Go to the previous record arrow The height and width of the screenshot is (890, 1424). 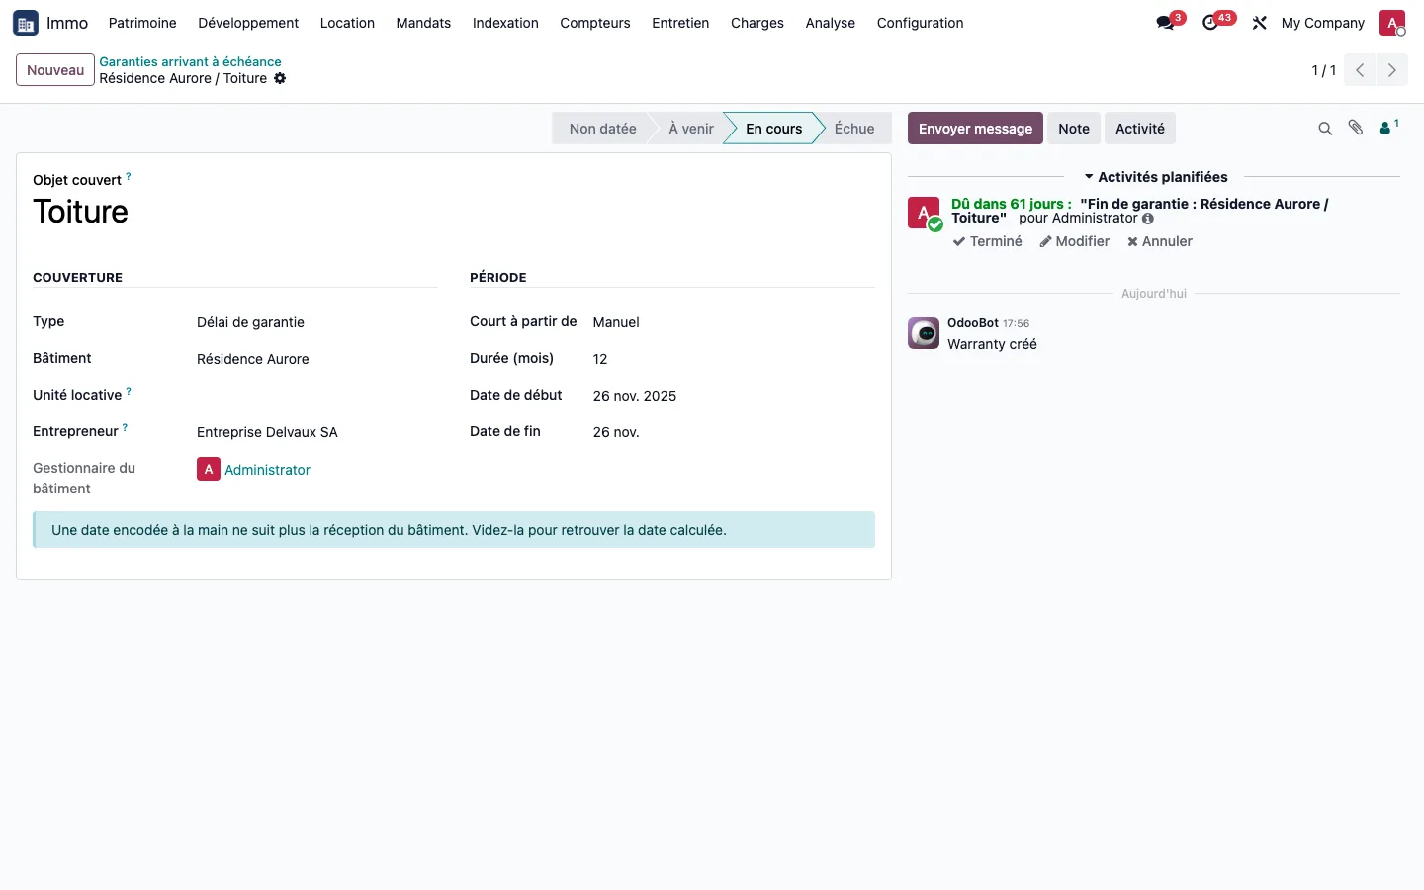[1360, 70]
